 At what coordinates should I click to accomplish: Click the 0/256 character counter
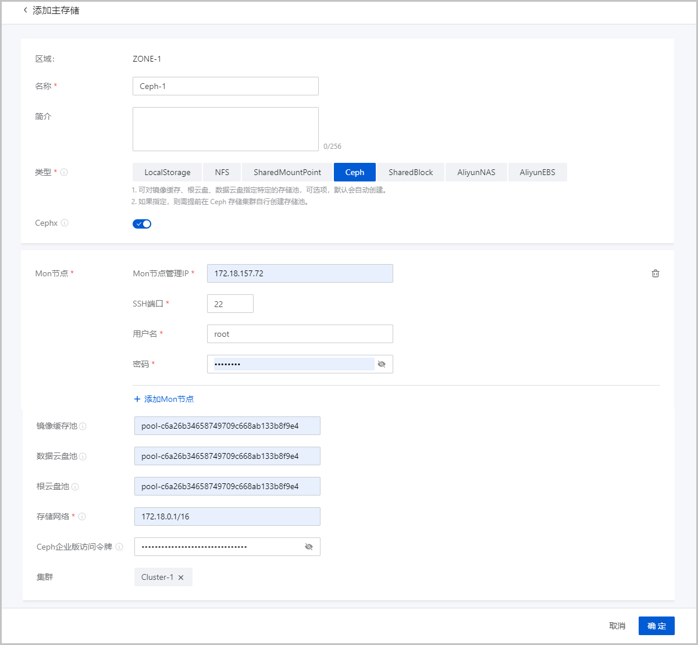click(x=333, y=147)
